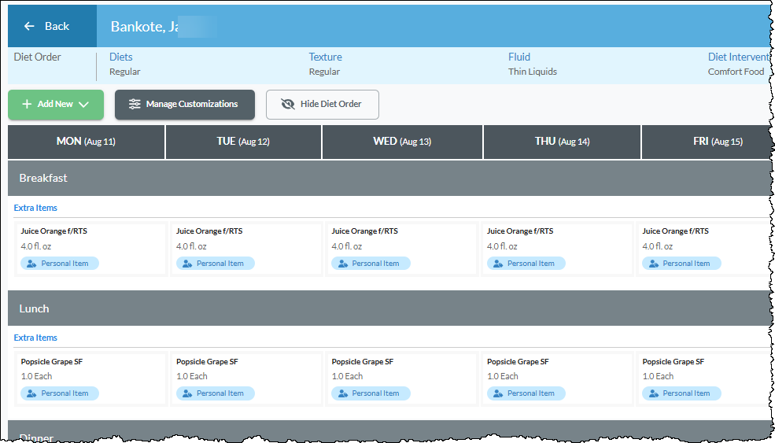
Task: Click Thin Liquids fluid value
Action: coord(533,72)
